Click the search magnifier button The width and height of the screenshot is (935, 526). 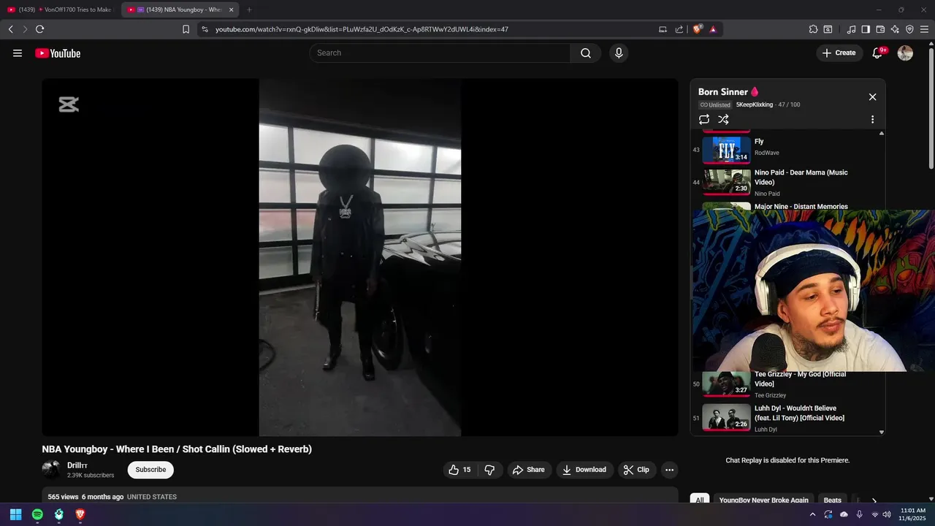pyautogui.click(x=586, y=53)
